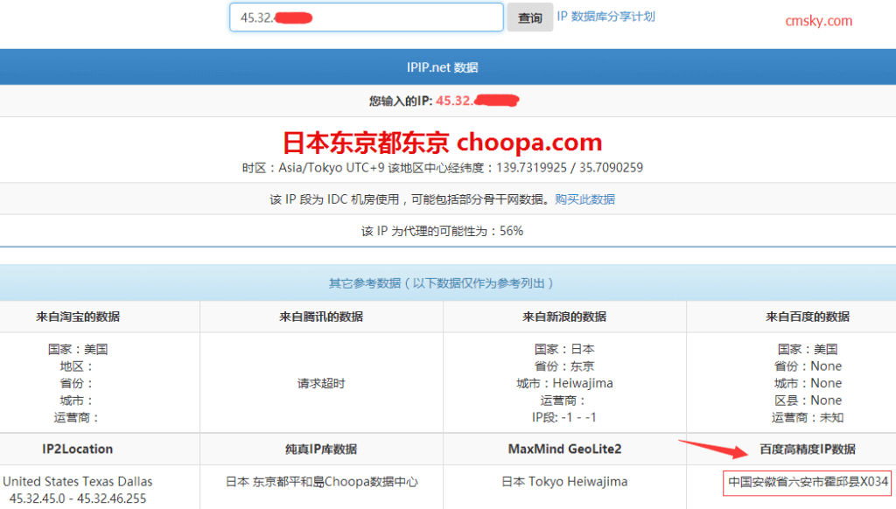Click the 其它参考数据 section header

tap(442, 283)
